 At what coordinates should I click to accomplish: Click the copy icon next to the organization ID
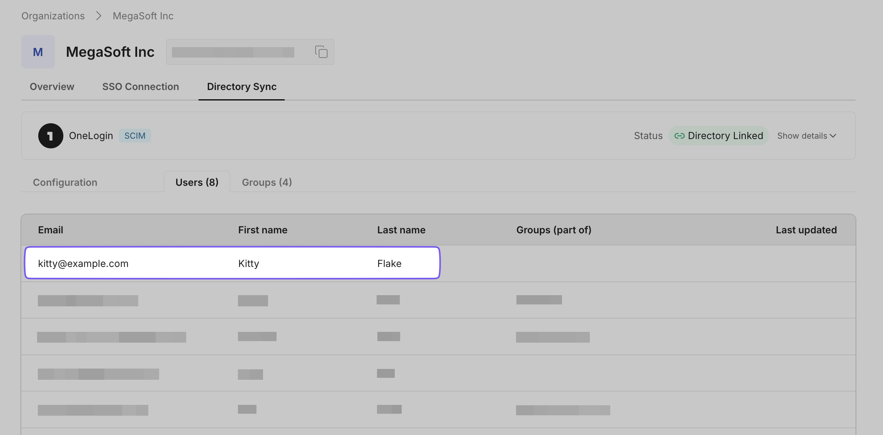(x=321, y=51)
